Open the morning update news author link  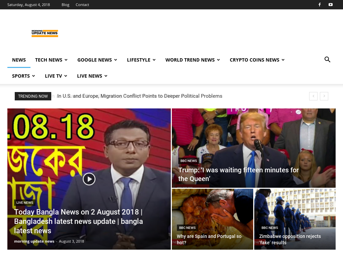pyautogui.click(x=34, y=241)
